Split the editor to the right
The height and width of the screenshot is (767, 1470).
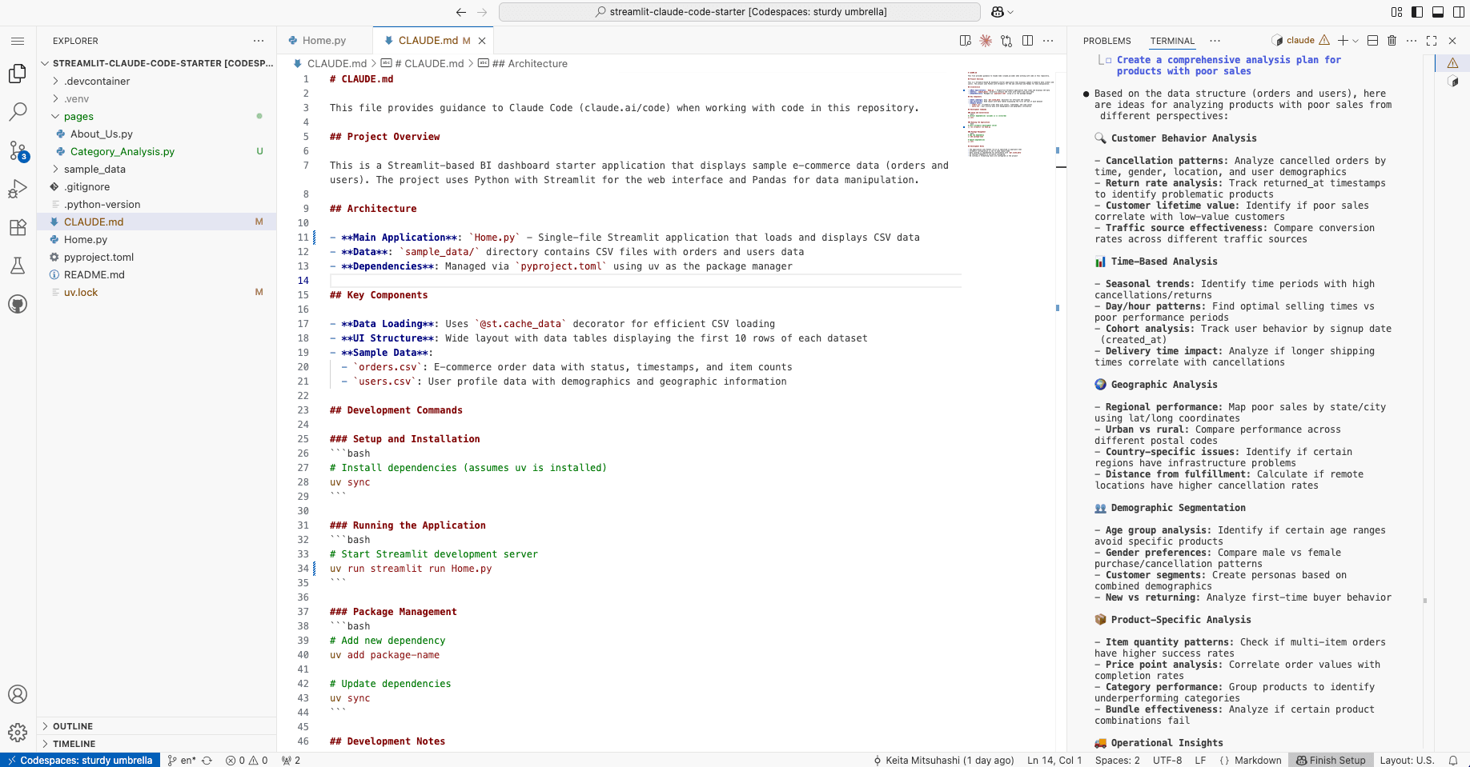tap(1027, 41)
